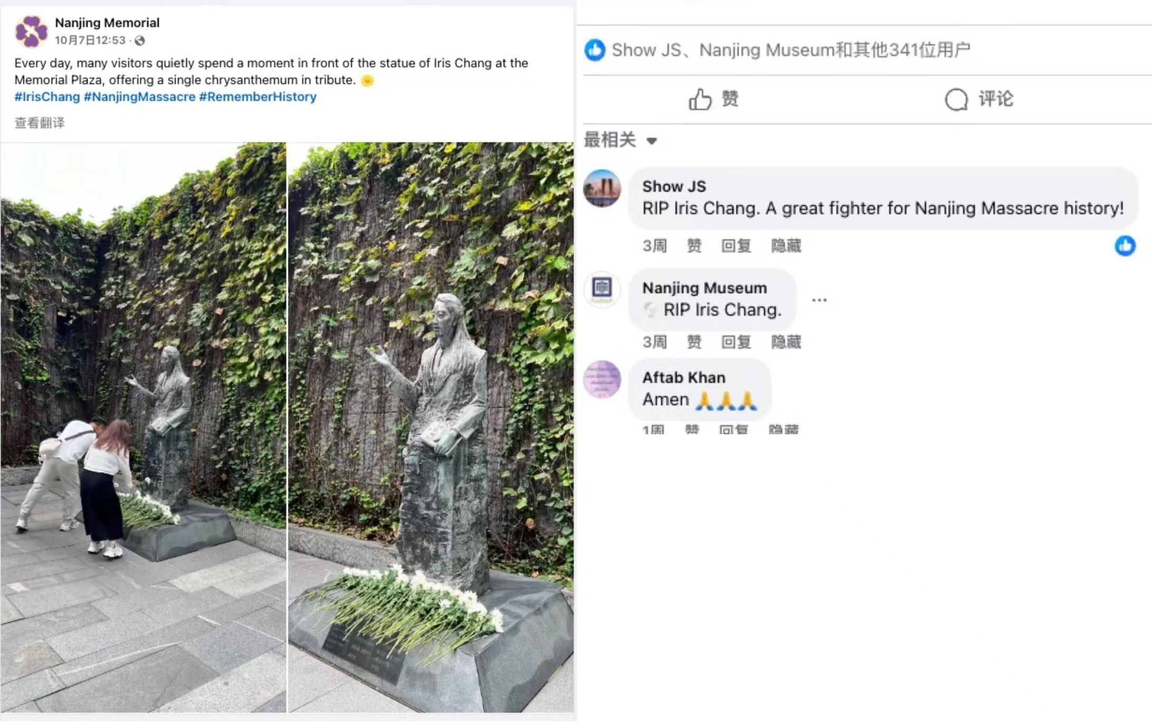Click the like reaction on Show JS comment
Screen dimensions: 1152x724
coord(1125,246)
